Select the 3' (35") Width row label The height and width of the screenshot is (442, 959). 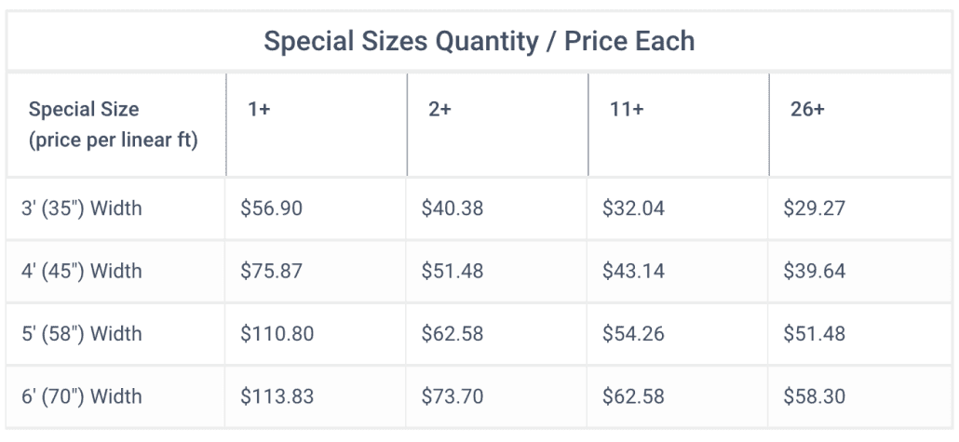[81, 208]
